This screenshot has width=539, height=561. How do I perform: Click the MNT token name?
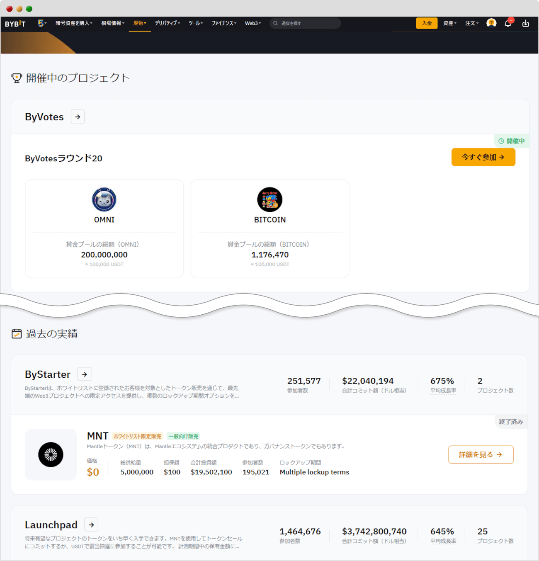coord(97,436)
